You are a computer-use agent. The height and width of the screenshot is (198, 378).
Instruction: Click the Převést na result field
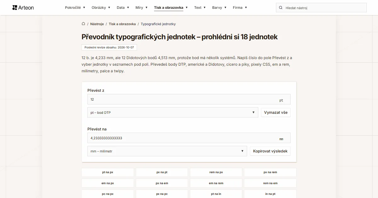(189, 138)
